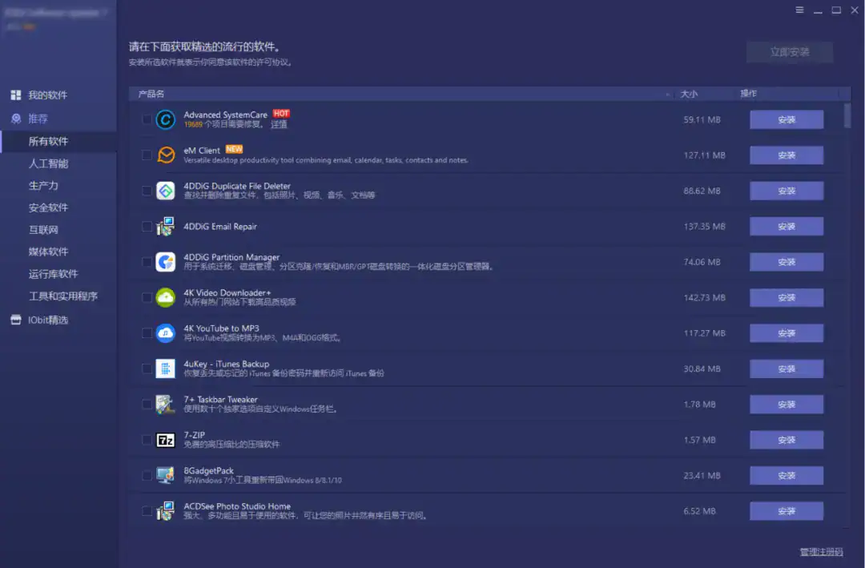Select 互联网 category
Screen dimensions: 865x568
click(x=43, y=230)
